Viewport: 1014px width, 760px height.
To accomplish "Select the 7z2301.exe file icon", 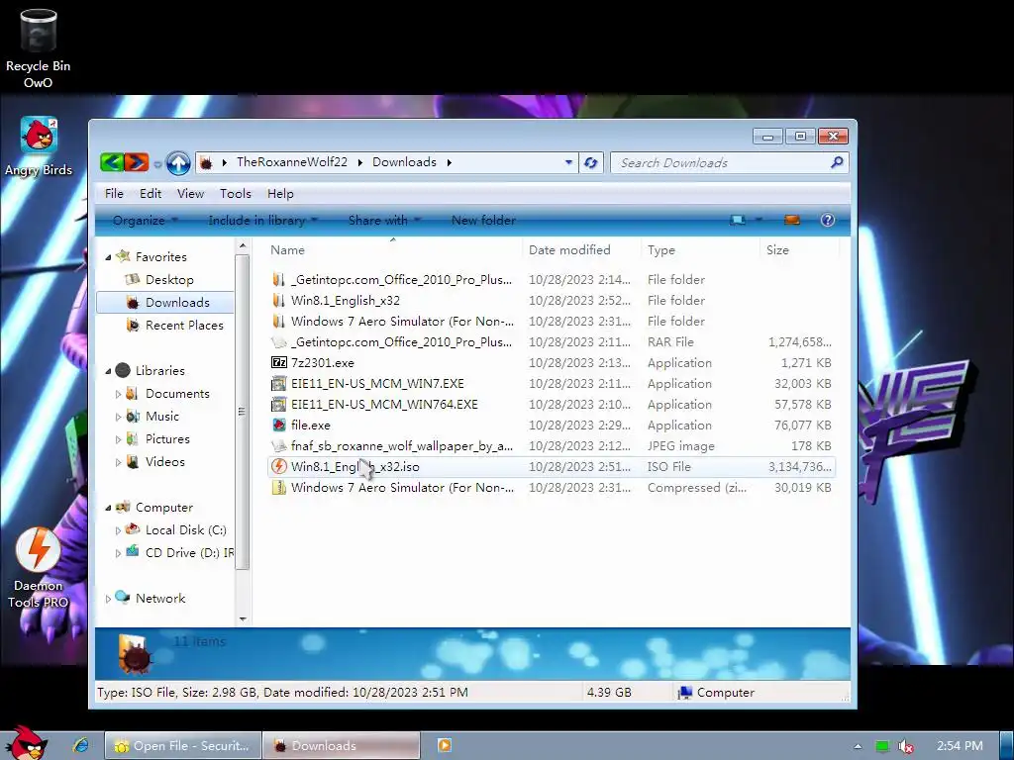I will pyautogui.click(x=278, y=362).
